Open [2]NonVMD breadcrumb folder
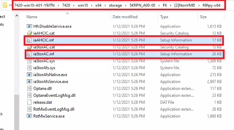Image resolution: width=234 pixels, height=130 pixels. [x=185, y=5]
